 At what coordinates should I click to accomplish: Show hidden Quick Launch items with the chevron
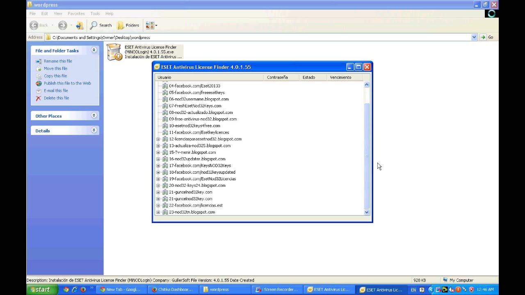coord(91,288)
